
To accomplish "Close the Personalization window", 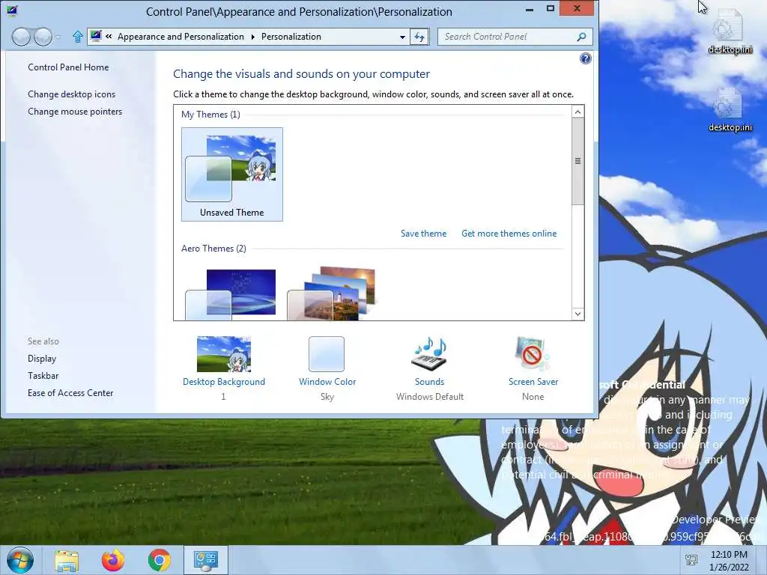I will pyautogui.click(x=577, y=8).
